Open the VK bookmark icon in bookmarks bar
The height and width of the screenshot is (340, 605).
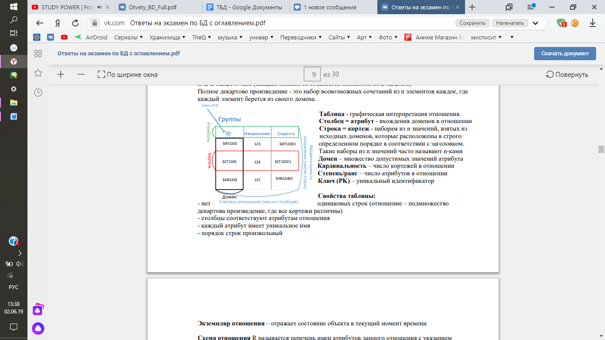coord(51,37)
